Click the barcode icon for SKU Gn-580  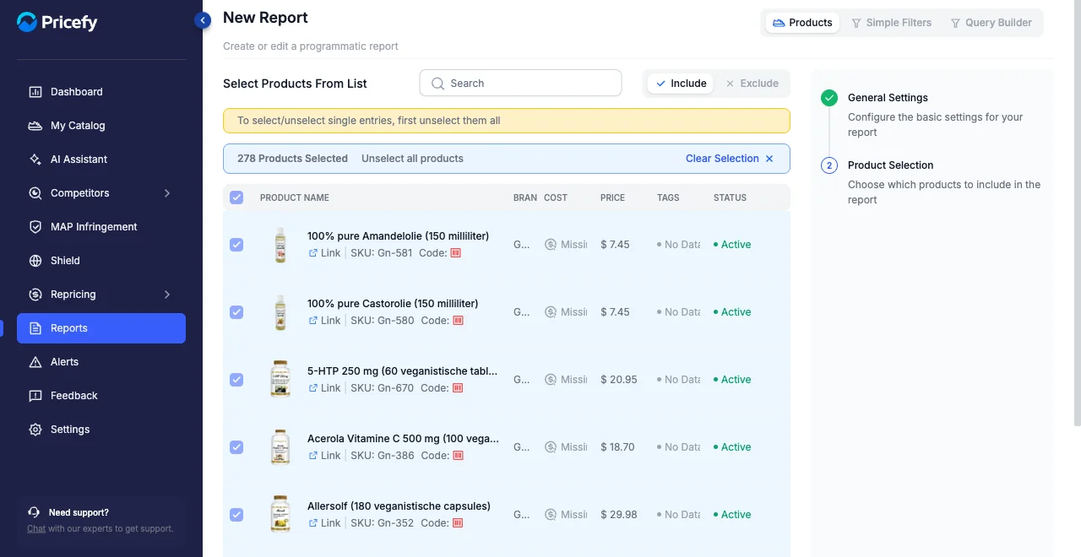click(459, 321)
